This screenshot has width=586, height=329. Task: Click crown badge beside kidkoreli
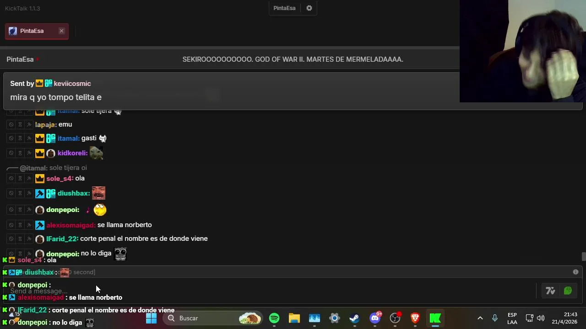tap(40, 153)
